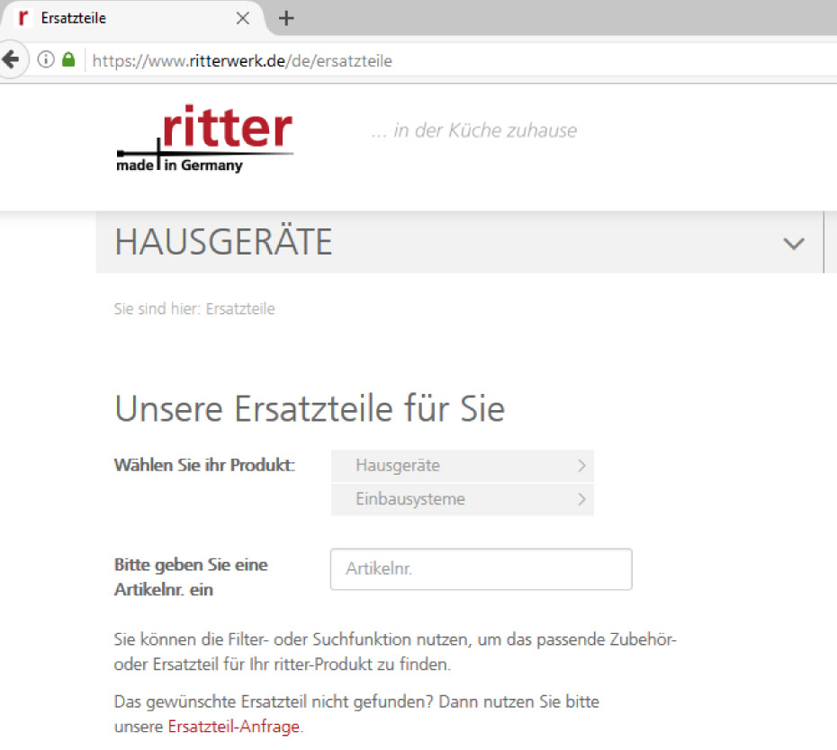Focus the Artikelnr. input field
The height and width of the screenshot is (750, 837).
pos(481,569)
